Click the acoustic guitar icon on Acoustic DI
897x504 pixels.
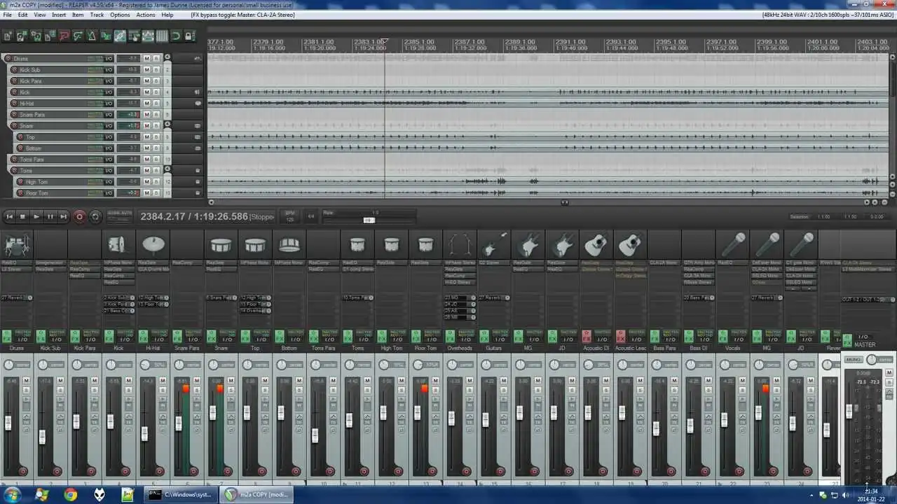click(x=596, y=245)
